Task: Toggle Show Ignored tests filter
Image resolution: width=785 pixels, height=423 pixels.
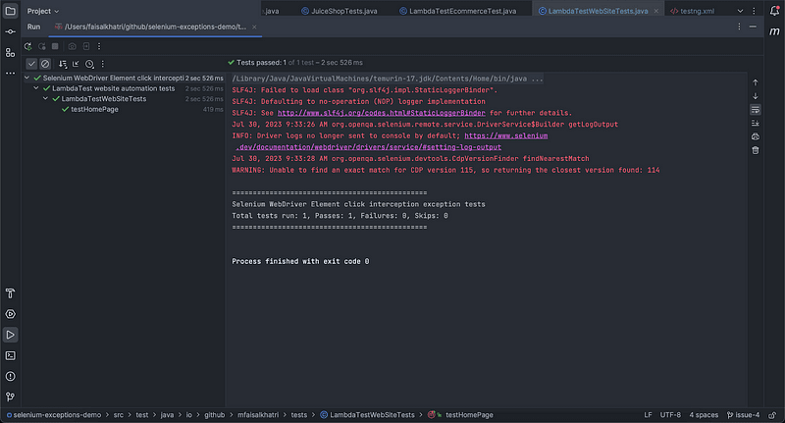Action: pyautogui.click(x=45, y=64)
